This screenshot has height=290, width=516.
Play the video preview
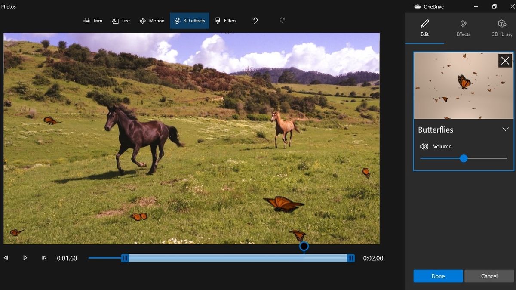25,257
